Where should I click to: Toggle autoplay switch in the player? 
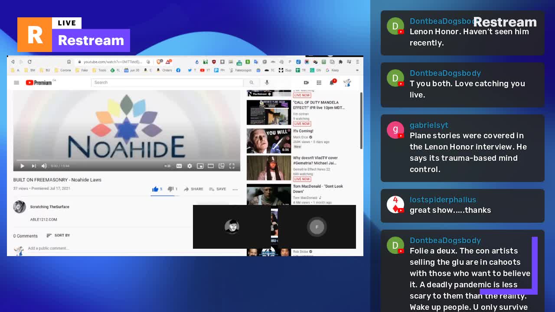167,166
